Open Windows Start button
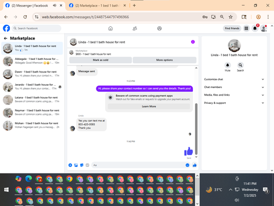 pyautogui.click(x=7, y=190)
